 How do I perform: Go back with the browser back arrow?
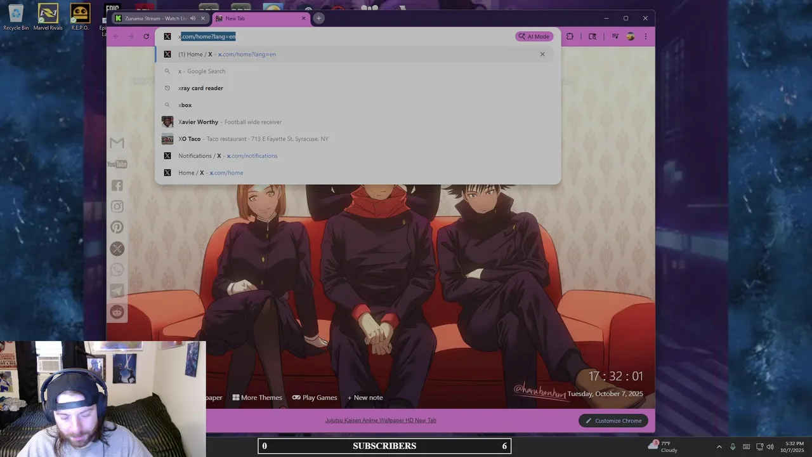click(x=115, y=36)
